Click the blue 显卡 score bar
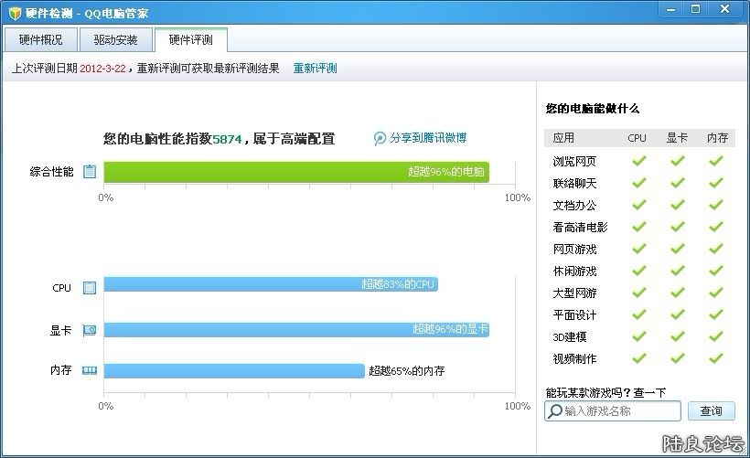 [296, 329]
